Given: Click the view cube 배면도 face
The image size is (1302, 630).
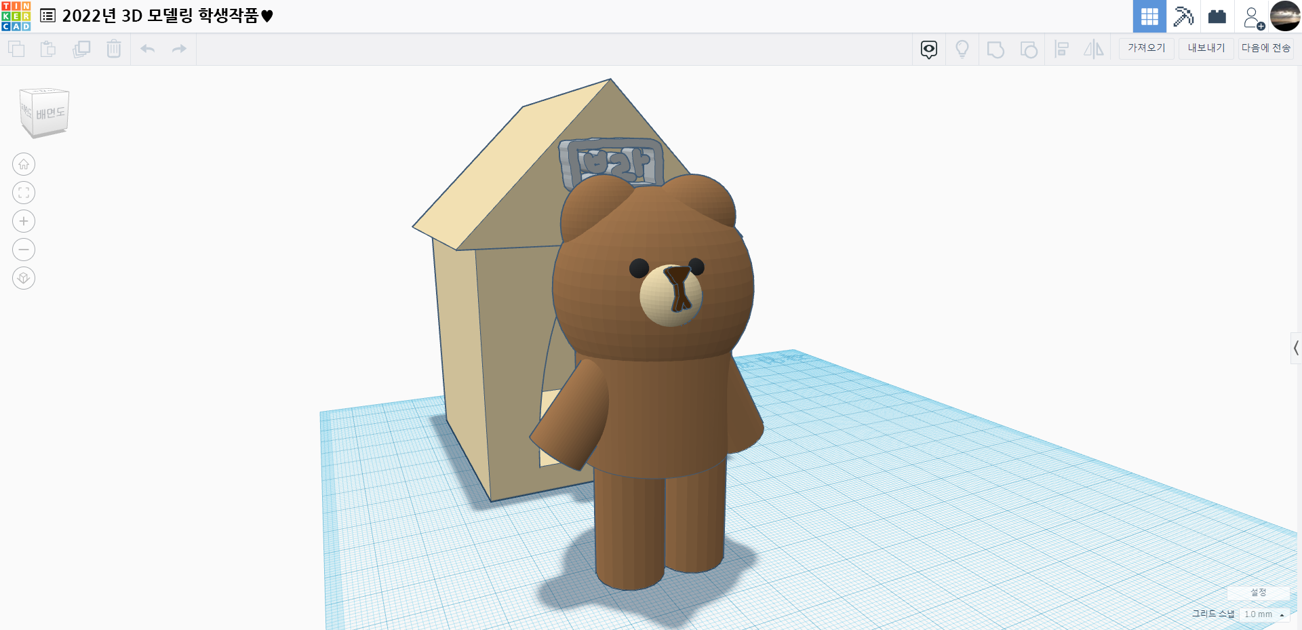Looking at the screenshot, I should 50,113.
